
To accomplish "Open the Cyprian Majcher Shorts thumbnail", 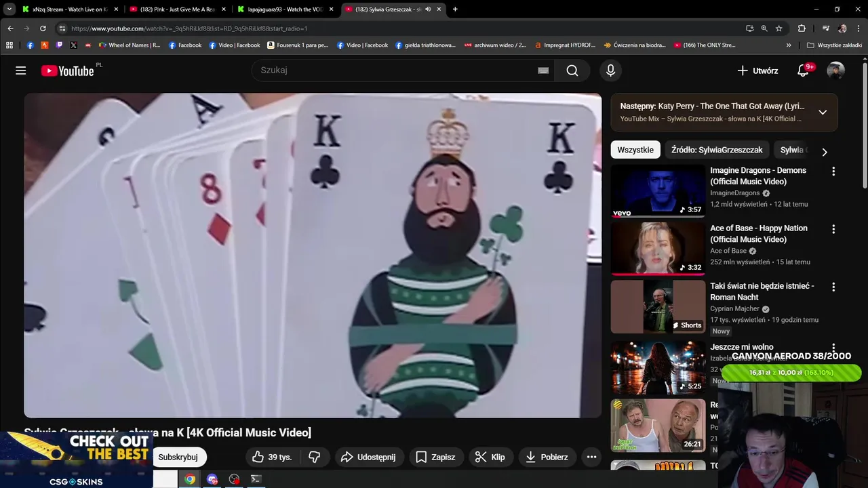I will coord(658,306).
